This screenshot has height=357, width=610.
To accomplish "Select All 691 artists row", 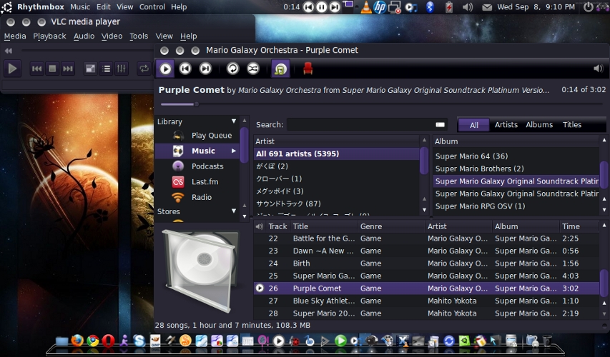I will coord(337,154).
